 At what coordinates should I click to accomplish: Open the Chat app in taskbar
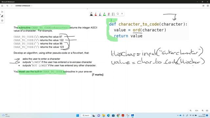pyautogui.click(x=99, y=115)
